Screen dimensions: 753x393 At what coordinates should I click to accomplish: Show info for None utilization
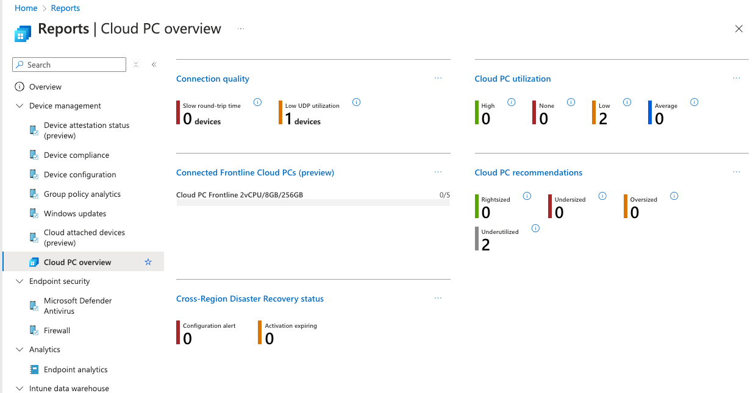tap(571, 102)
